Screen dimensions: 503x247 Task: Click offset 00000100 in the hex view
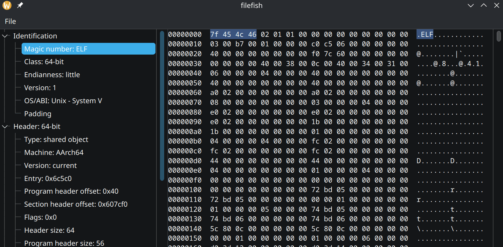(x=185, y=190)
